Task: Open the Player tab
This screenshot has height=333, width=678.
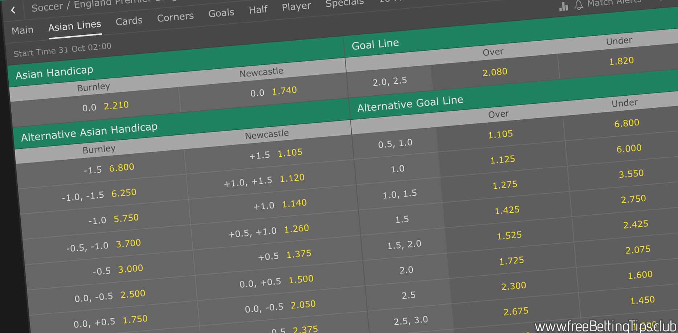Action: pyautogui.click(x=296, y=6)
